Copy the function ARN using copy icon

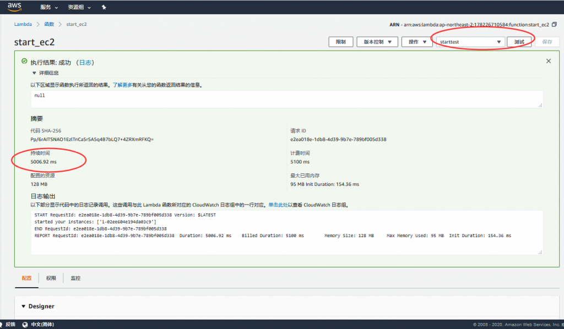pos(554,25)
